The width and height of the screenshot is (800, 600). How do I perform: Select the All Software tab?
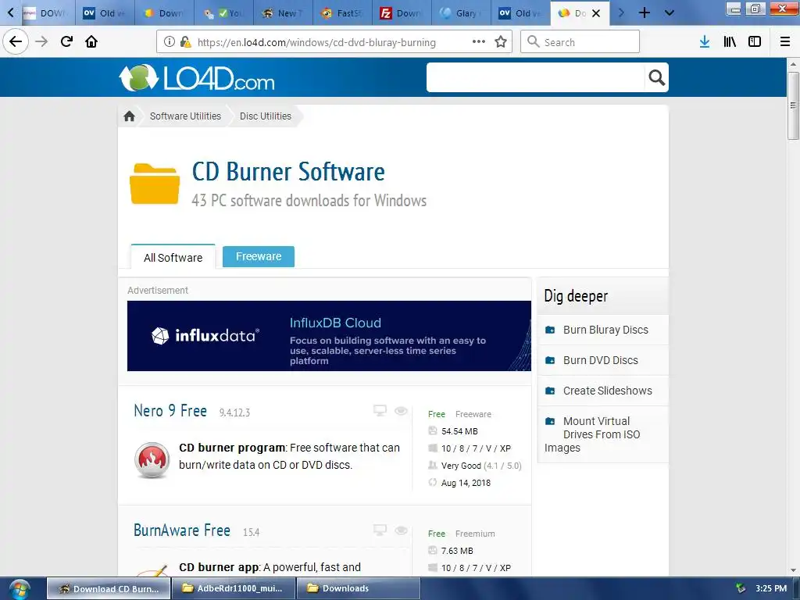173,257
